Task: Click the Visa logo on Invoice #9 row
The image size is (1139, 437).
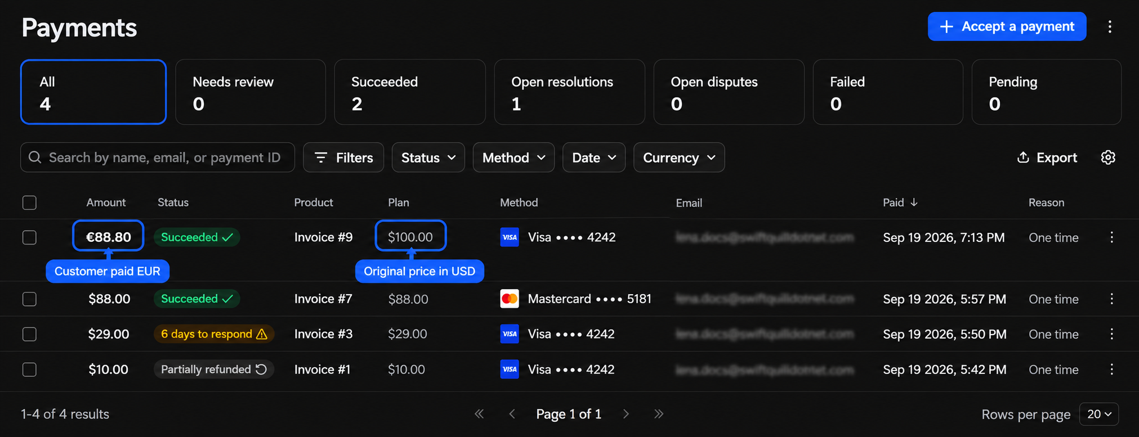Action: [510, 237]
